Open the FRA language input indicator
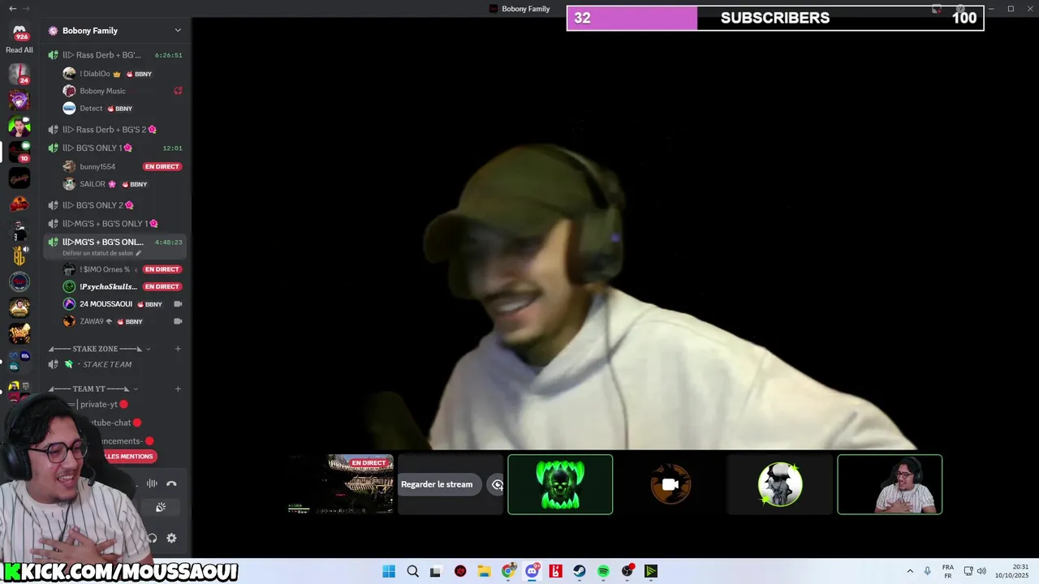This screenshot has height=584, width=1039. [x=948, y=571]
